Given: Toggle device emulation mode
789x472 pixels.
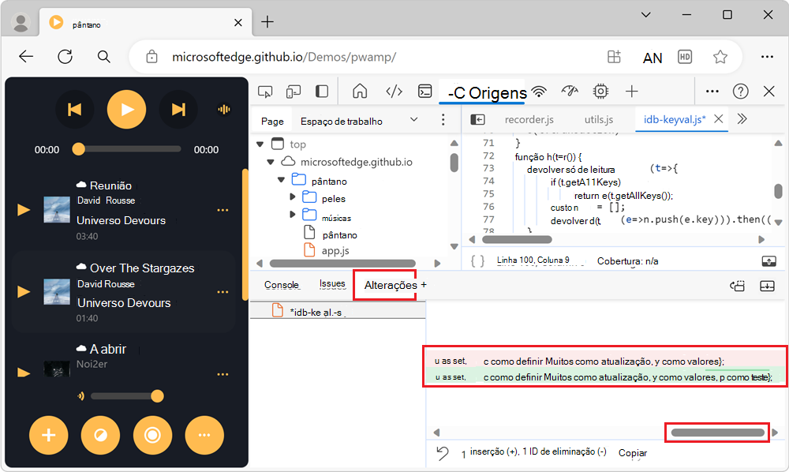Looking at the screenshot, I should pos(293,92).
